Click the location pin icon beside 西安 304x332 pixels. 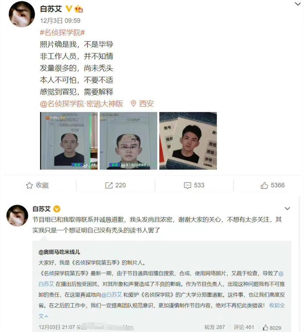[133, 103]
